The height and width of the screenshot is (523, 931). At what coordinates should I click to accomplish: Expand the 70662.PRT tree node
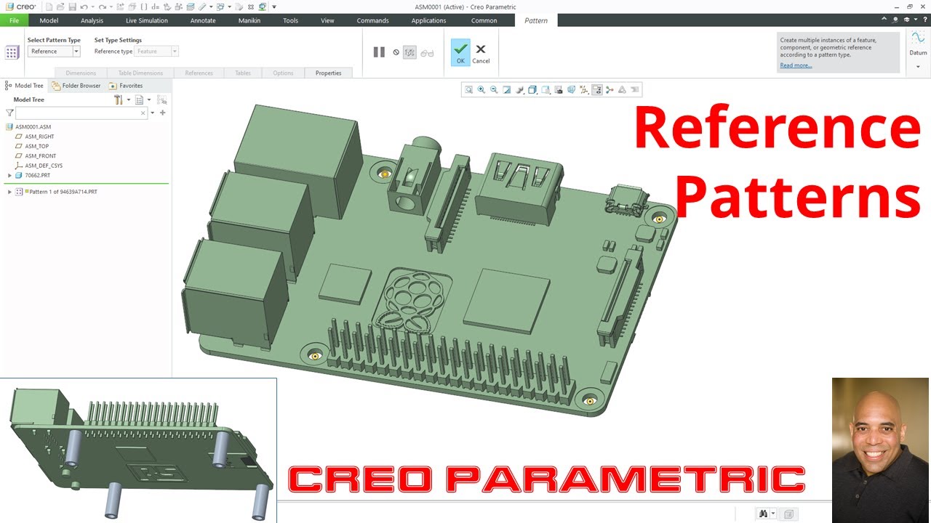[9, 175]
